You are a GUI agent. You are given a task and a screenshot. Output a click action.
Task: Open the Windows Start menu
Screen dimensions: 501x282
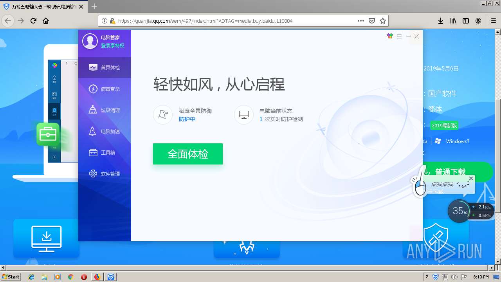pyautogui.click(x=11, y=277)
